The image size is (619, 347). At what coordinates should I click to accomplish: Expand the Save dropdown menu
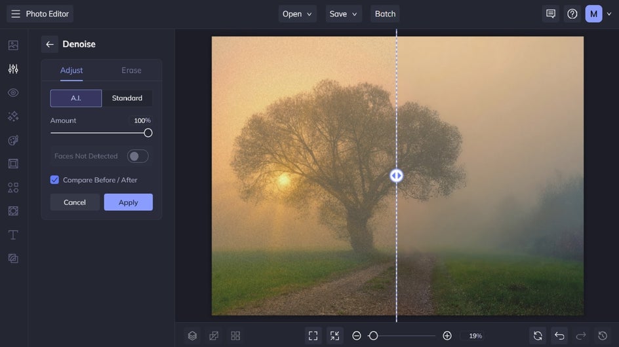pos(344,14)
